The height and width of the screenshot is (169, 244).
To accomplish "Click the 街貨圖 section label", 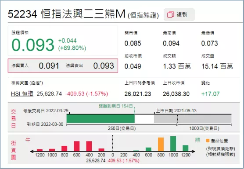I will (14, 150).
